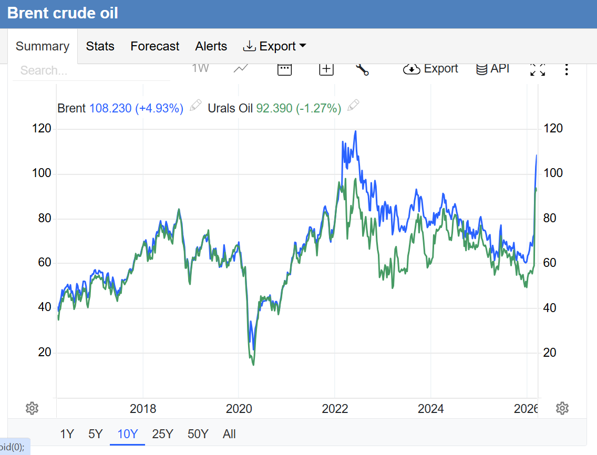Open left axis settings gear
The image size is (597, 455).
[x=32, y=408]
